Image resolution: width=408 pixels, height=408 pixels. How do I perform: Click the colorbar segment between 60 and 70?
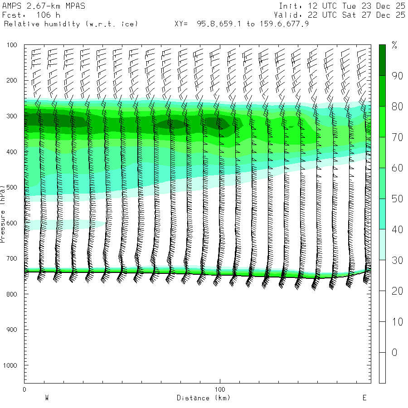point(382,152)
